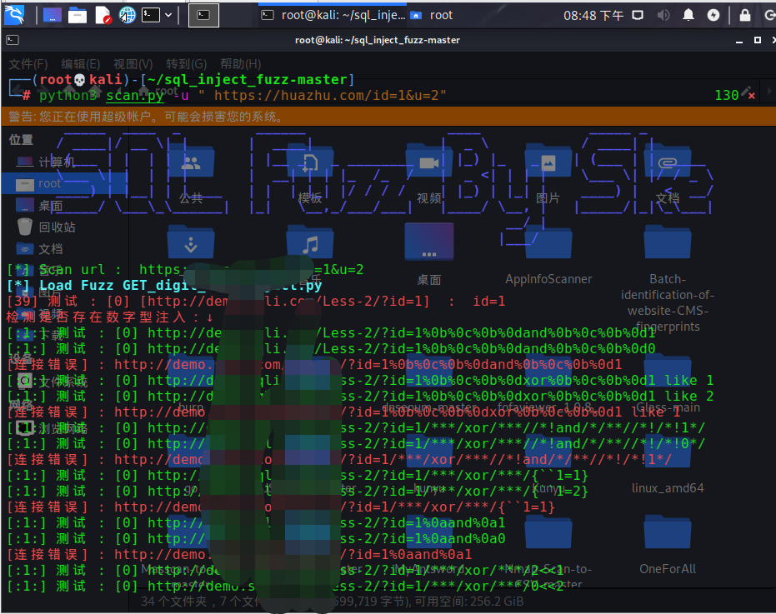Switch to the root file manager task
776x614 pixels.
[x=432, y=15]
